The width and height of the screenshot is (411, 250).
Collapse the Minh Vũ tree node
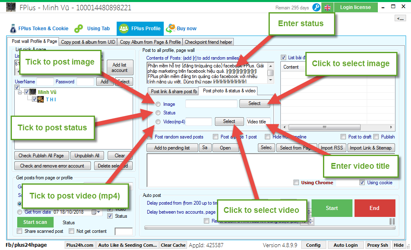coord(20,92)
